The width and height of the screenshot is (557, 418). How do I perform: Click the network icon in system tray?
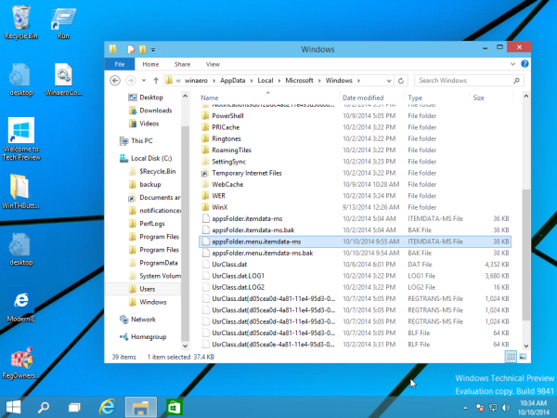pos(493,408)
